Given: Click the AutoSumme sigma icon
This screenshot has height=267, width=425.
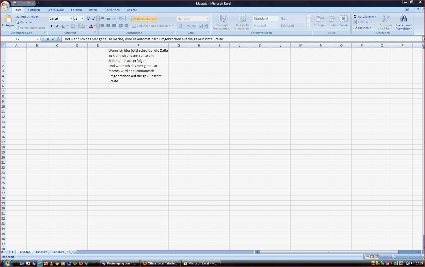Looking at the screenshot, I should (355, 17).
